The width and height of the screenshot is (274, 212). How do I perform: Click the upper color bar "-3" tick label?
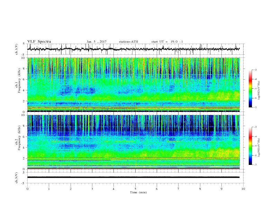point(255,70)
